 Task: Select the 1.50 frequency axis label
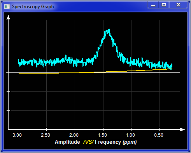coord(102,135)
